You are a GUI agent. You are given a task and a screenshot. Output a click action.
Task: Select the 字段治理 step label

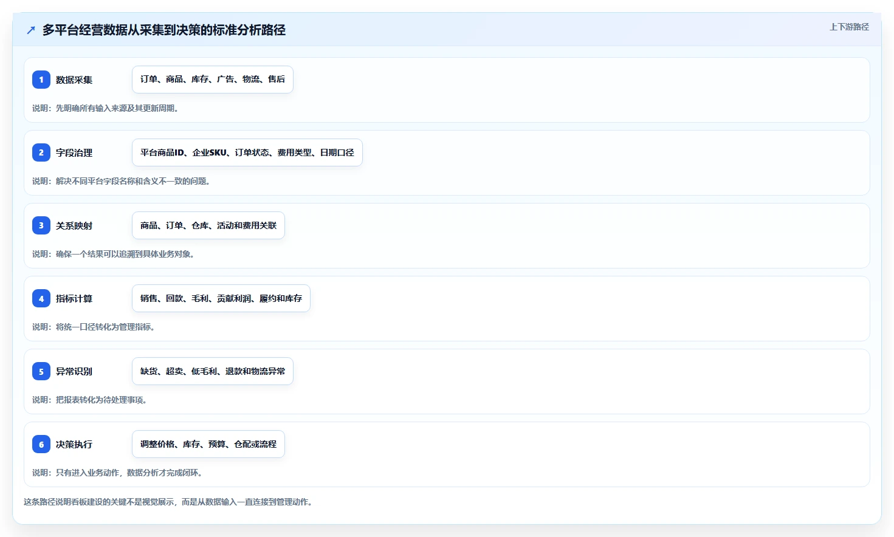[74, 152]
